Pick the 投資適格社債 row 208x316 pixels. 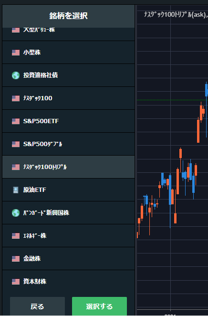pyautogui.click(x=69, y=75)
